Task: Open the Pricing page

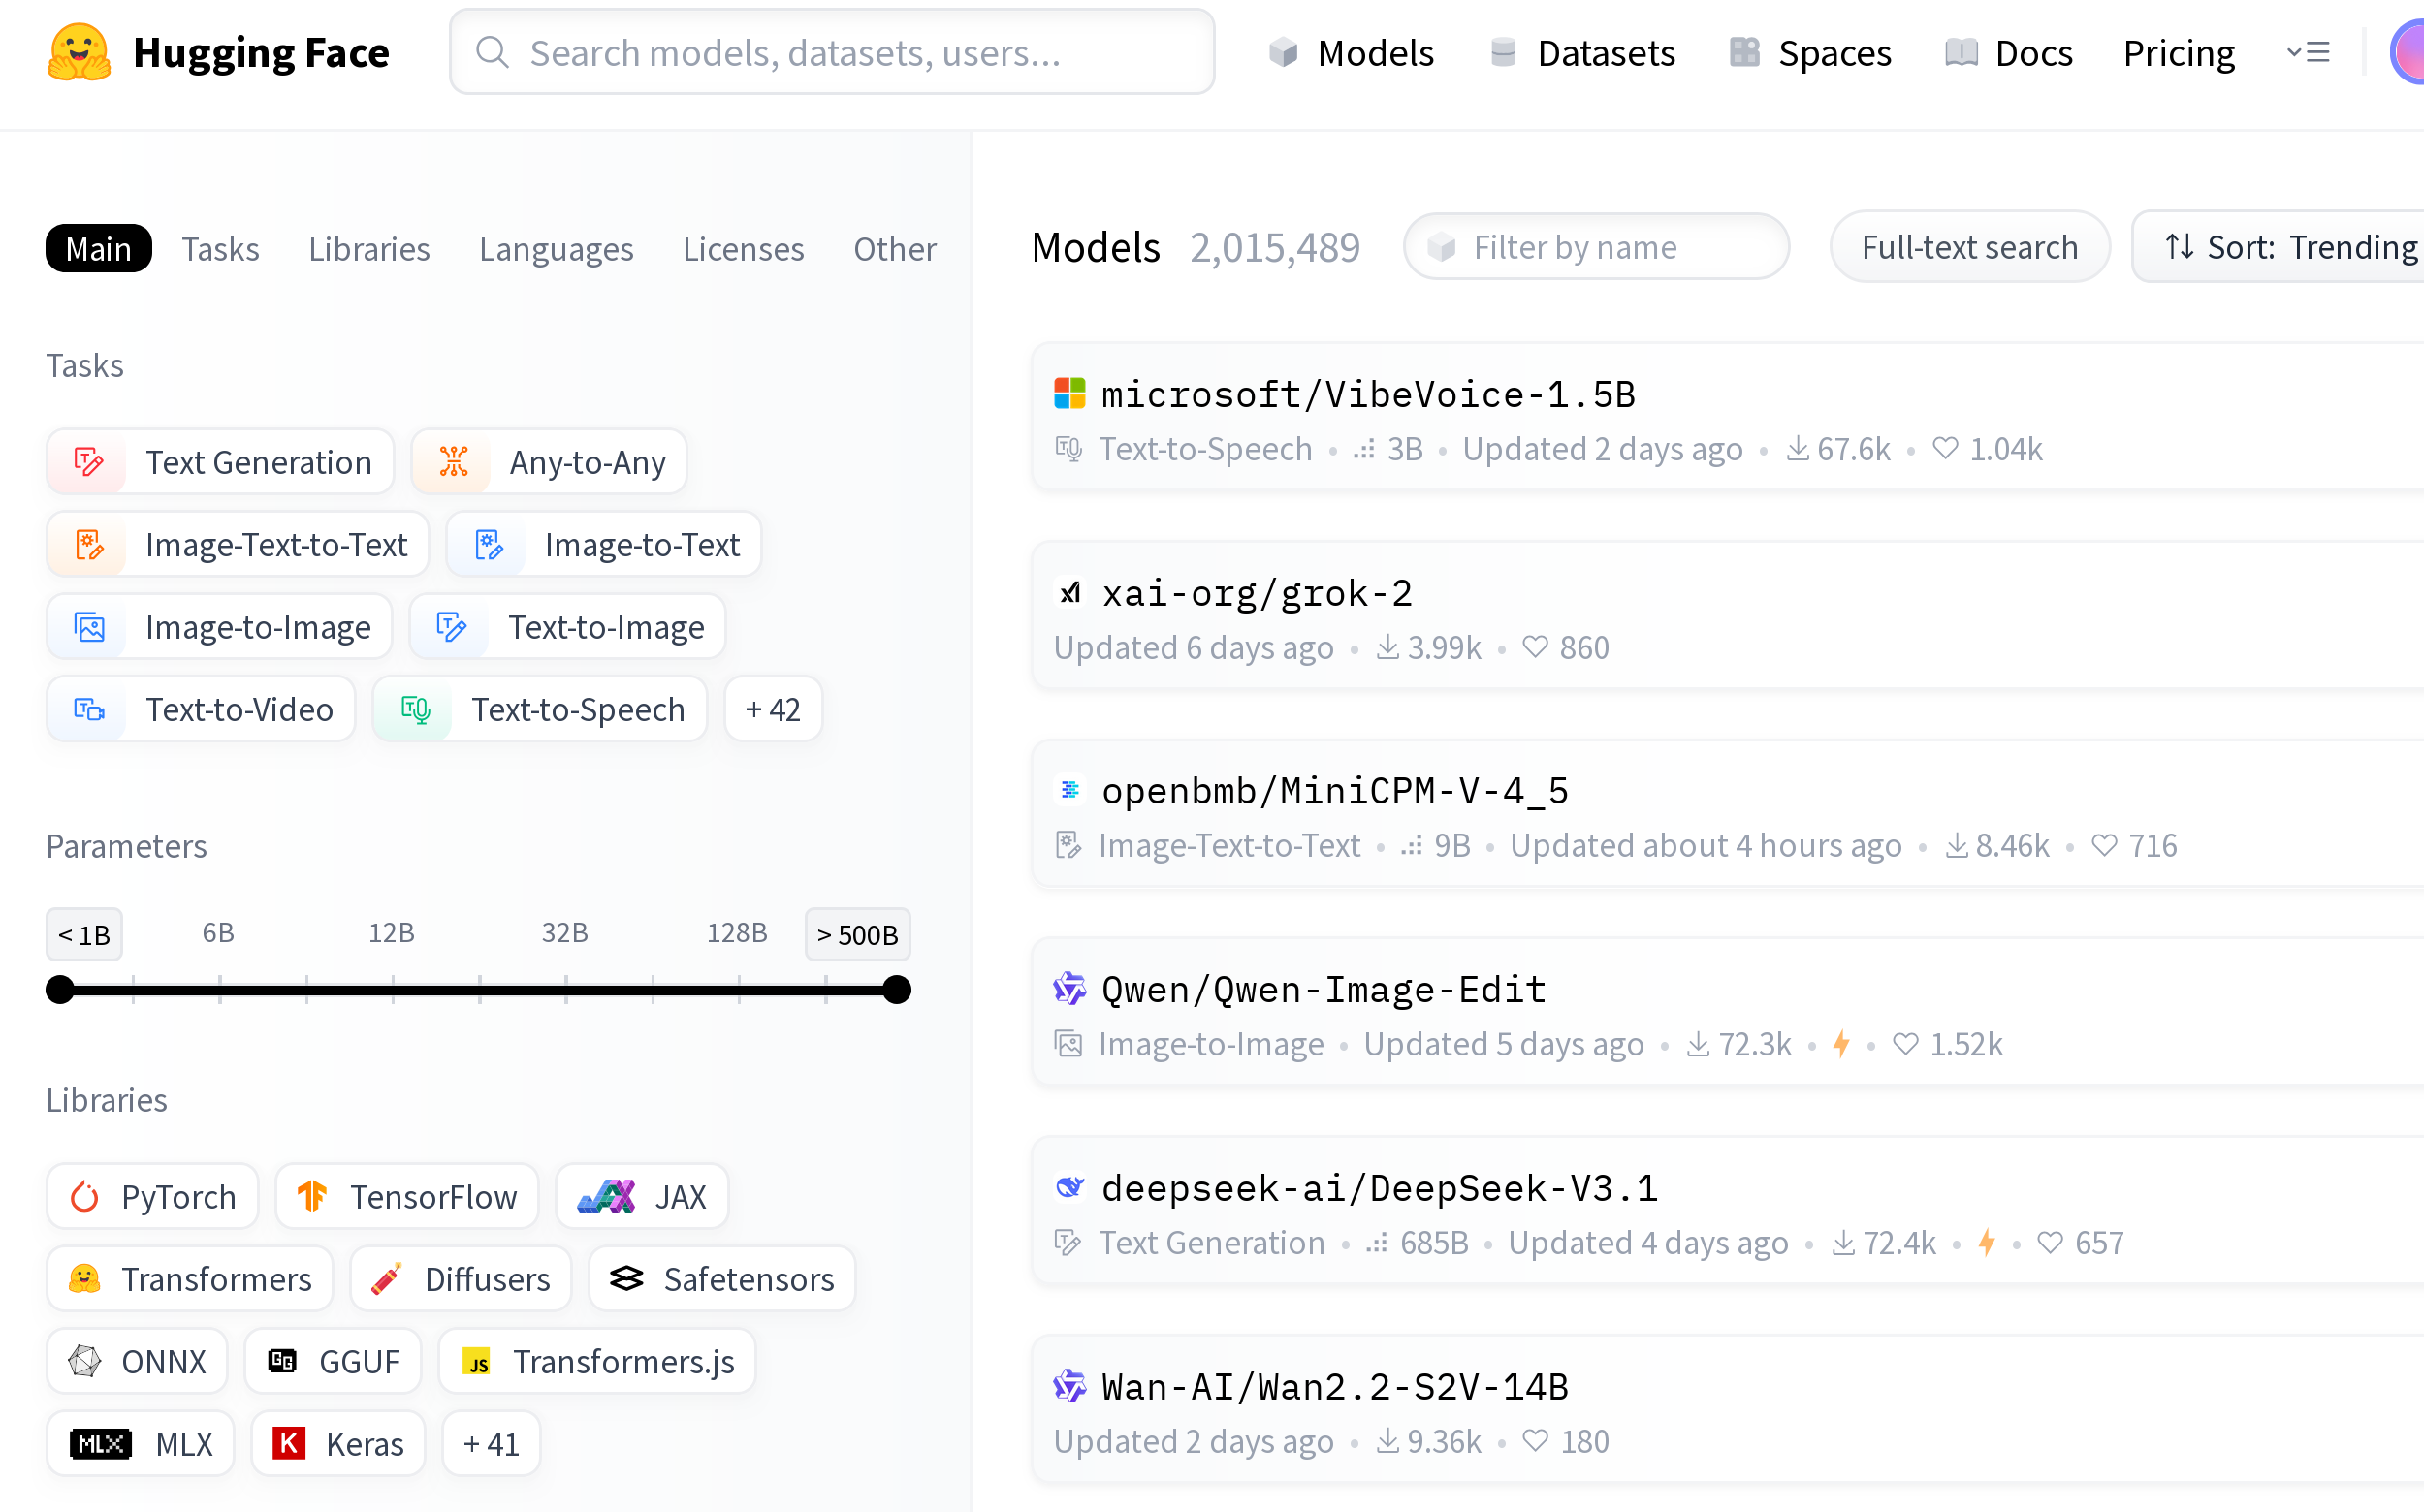Action: [x=2179, y=52]
